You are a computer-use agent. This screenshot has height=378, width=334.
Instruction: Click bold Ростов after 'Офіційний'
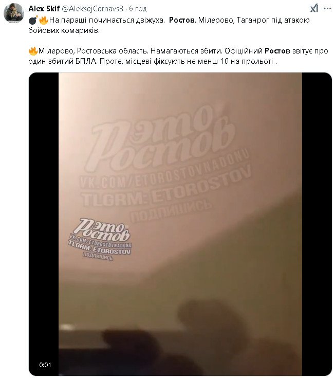point(277,51)
